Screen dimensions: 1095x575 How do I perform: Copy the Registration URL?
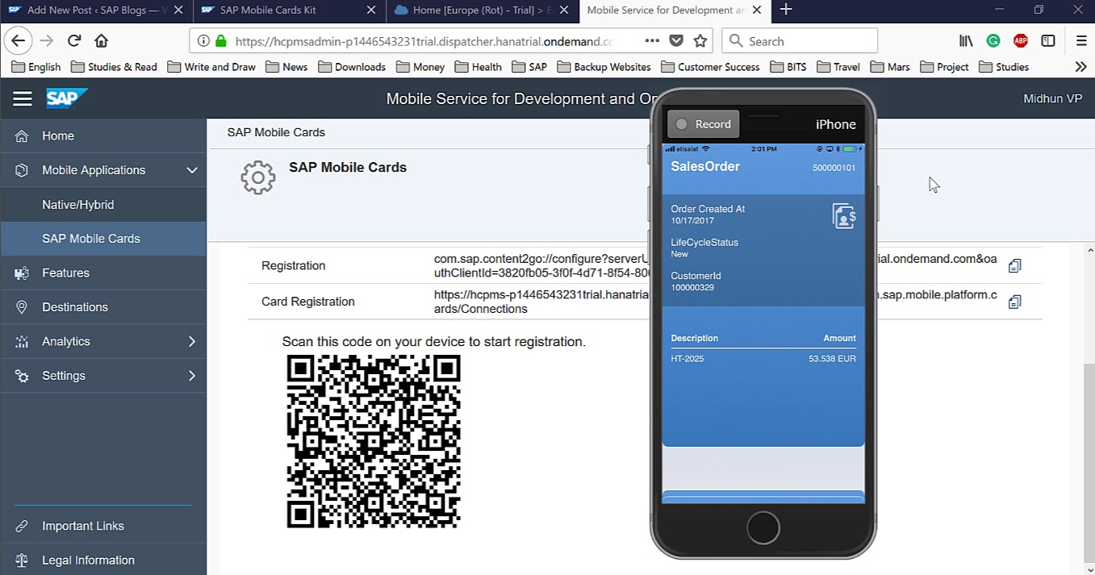(1015, 265)
